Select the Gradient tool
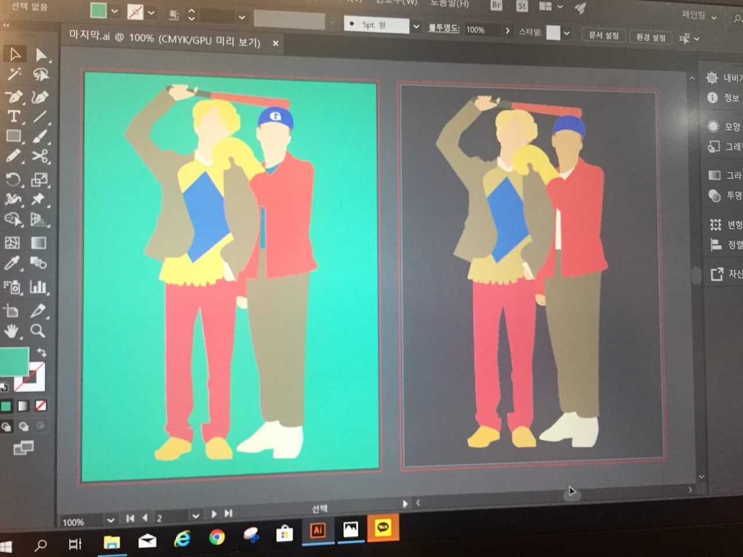The width and height of the screenshot is (743, 557). click(x=38, y=243)
